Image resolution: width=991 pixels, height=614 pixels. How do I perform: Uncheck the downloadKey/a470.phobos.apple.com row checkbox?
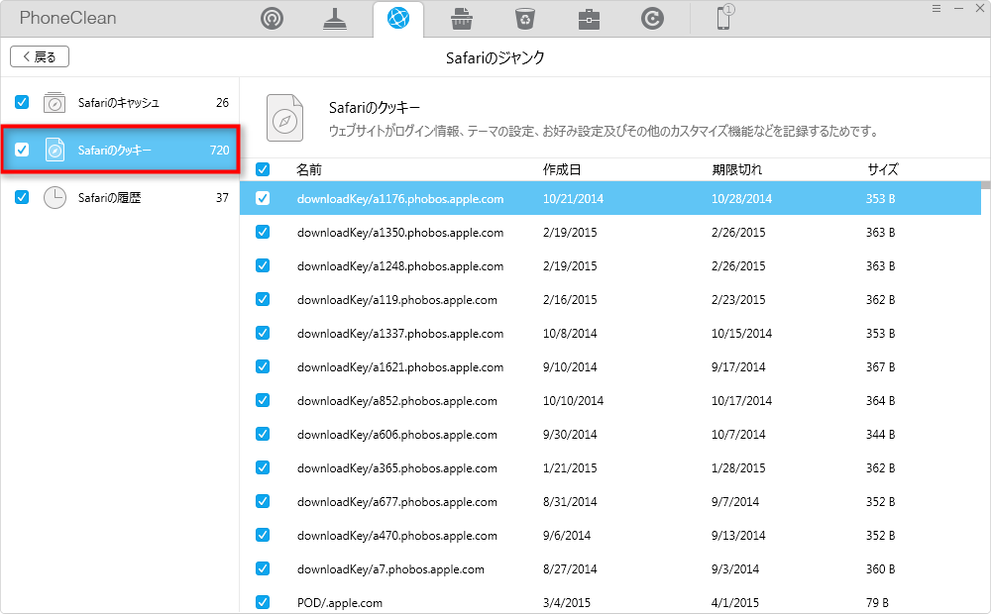coord(263,535)
